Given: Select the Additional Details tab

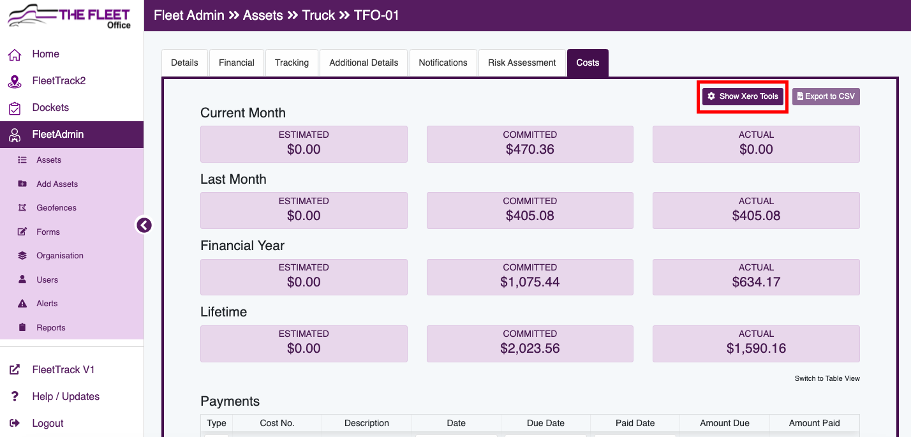Looking at the screenshot, I should [364, 63].
